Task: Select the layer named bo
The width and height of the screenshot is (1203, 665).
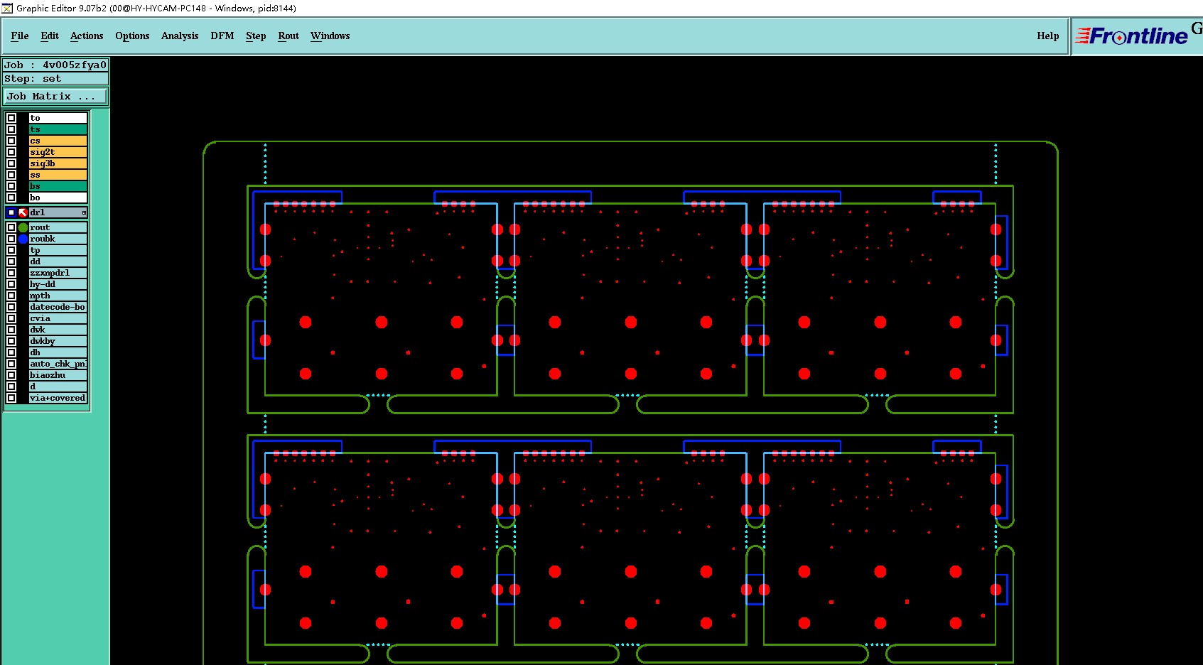Action: click(x=58, y=198)
